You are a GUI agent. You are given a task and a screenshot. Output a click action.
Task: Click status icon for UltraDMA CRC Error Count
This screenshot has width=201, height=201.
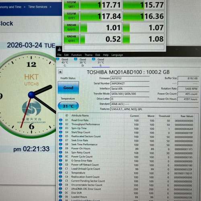click(x=61, y=189)
